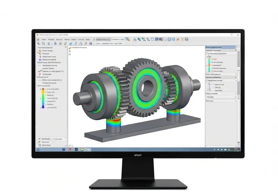This screenshot has height=194, width=278.
Task: Click the green-yellow wrench icon in the left tree
Action: (x=40, y=71)
